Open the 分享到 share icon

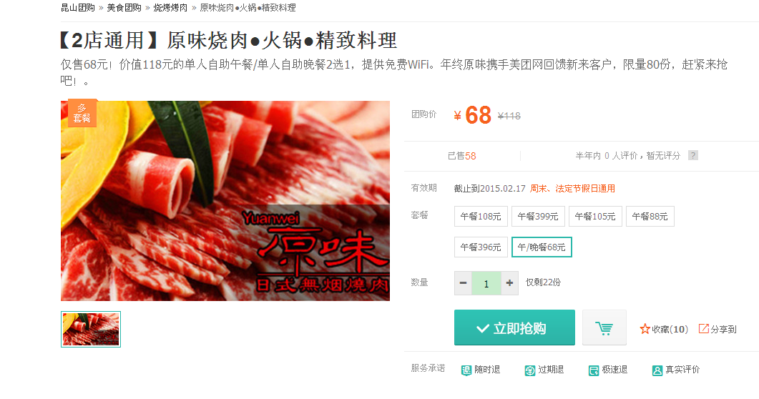click(x=703, y=329)
